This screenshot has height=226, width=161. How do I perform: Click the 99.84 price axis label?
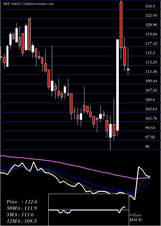(x=150, y=128)
